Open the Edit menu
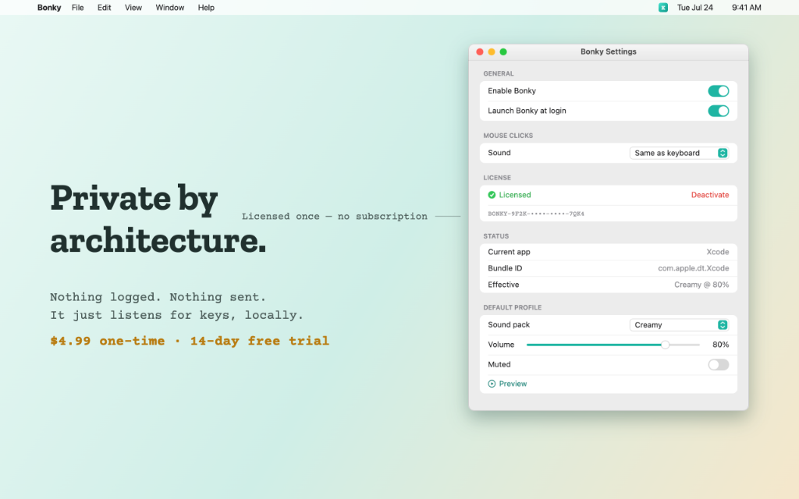This screenshot has height=499, width=799. [x=104, y=8]
